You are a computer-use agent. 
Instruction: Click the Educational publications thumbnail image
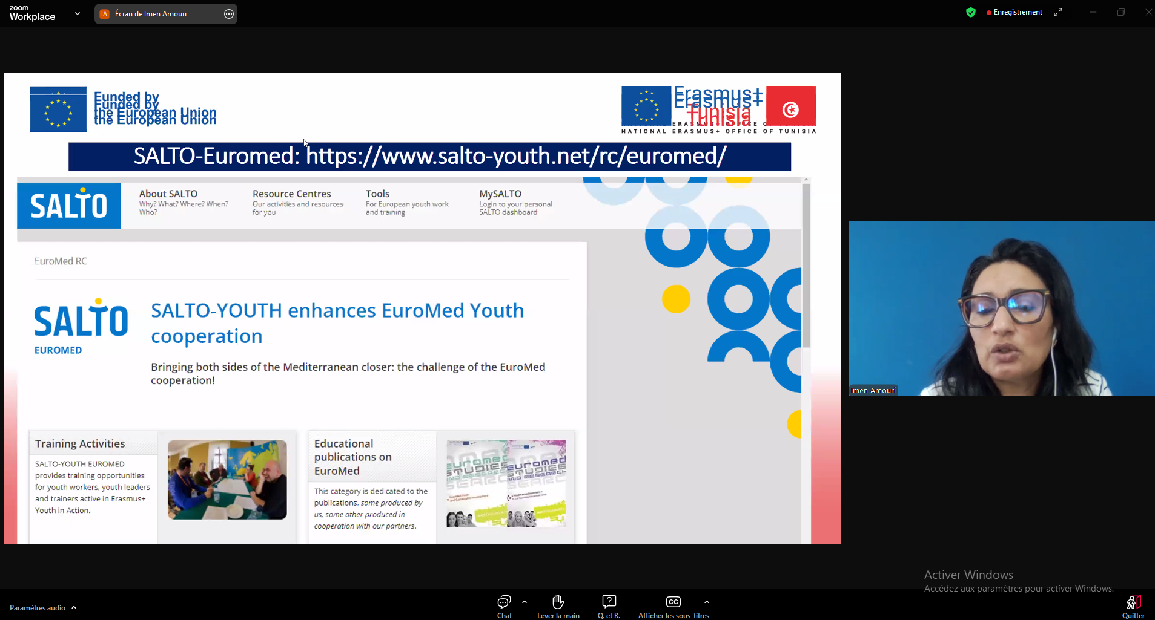coord(506,483)
